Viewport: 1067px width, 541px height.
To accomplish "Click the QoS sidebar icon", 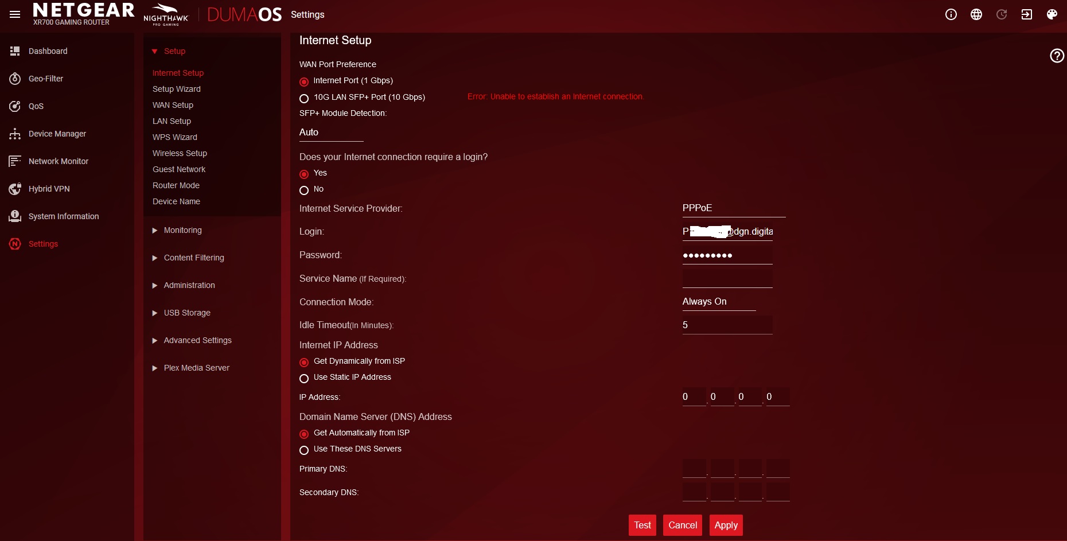I will [15, 106].
